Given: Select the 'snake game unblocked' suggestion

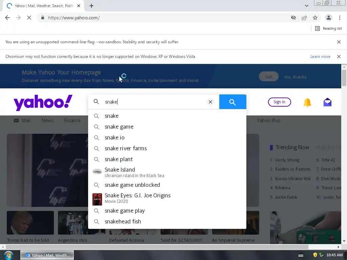Looking at the screenshot, I should [x=167, y=185].
